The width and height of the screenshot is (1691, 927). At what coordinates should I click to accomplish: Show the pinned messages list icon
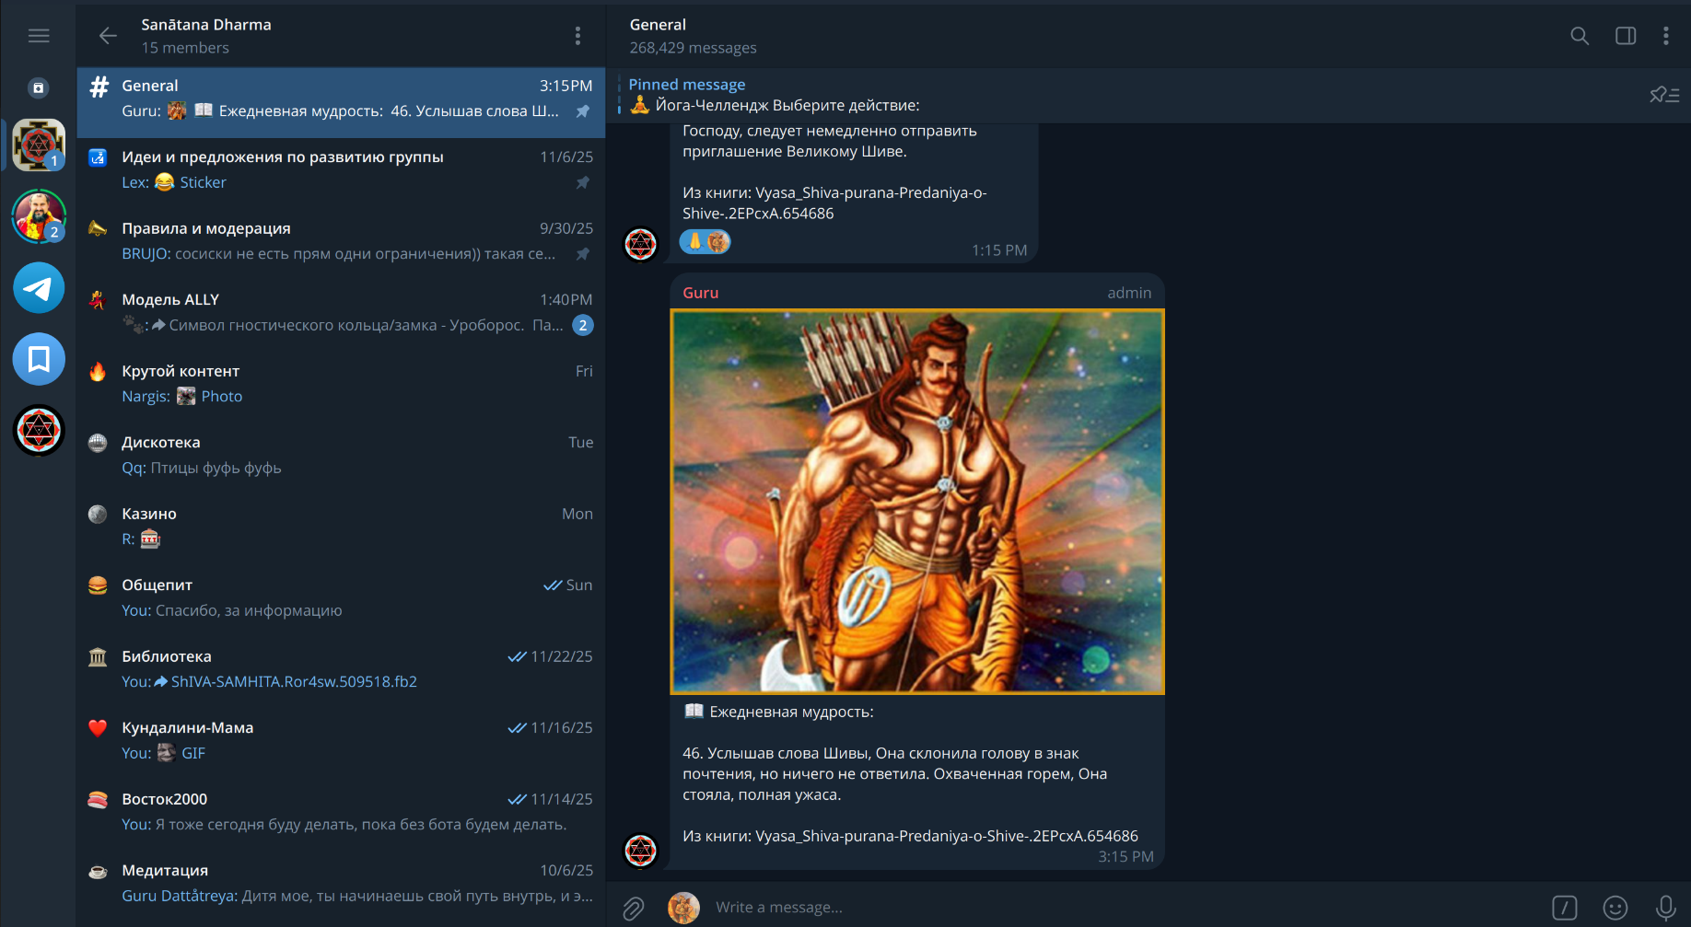pyautogui.click(x=1663, y=95)
